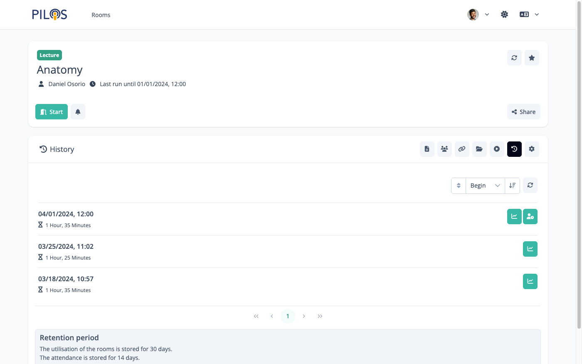582x364 pixels.
Task: Open the Recordings play tab icon
Action: (497, 149)
